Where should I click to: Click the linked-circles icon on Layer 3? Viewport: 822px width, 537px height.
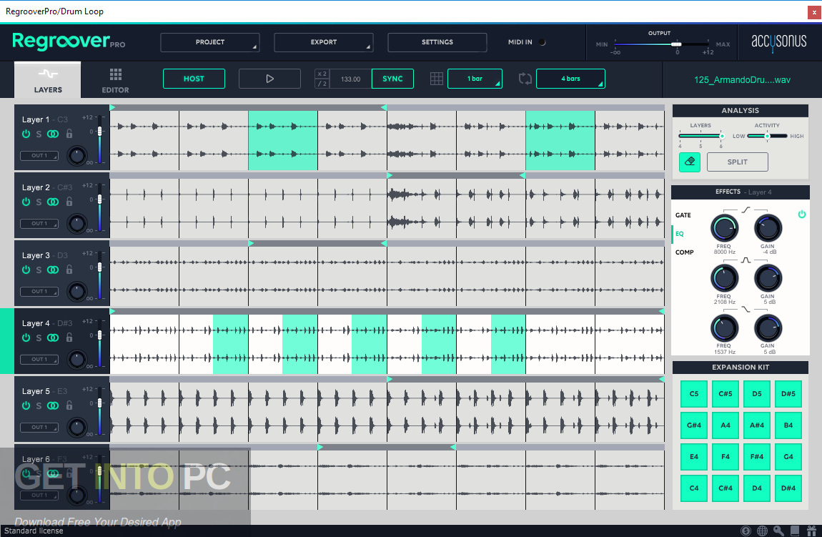click(x=53, y=270)
